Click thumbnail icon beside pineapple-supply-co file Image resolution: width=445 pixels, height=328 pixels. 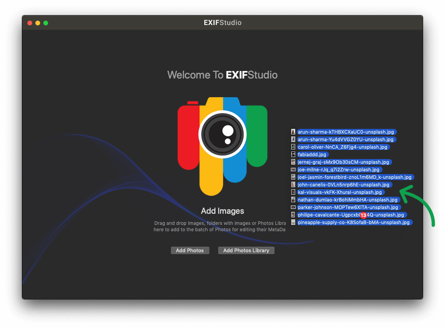click(x=293, y=223)
